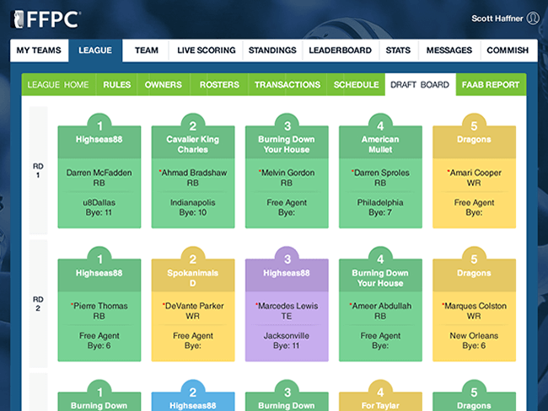Select the Darren Sproles player name

tap(382, 173)
